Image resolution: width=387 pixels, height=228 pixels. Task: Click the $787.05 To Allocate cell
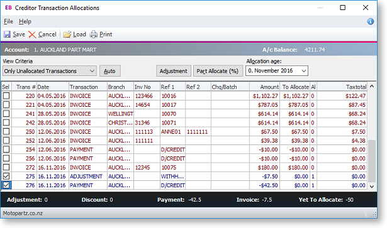(294, 105)
